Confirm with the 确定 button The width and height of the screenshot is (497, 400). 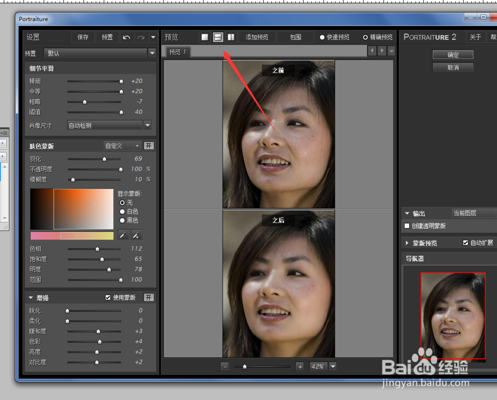(453, 55)
